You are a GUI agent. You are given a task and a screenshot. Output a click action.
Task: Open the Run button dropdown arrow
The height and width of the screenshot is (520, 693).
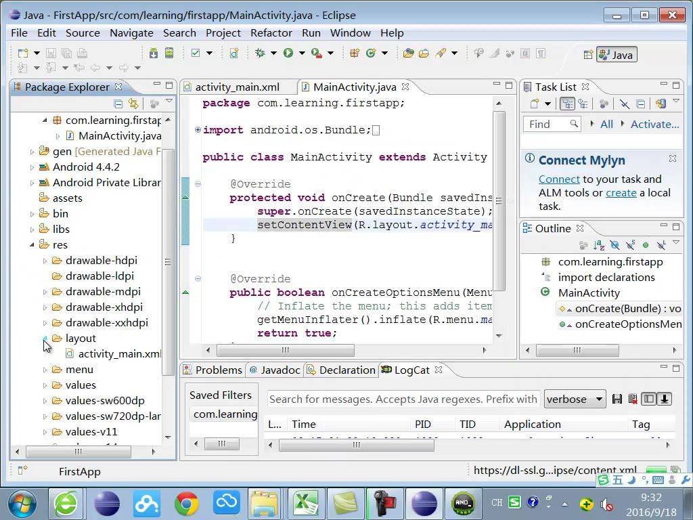click(302, 53)
